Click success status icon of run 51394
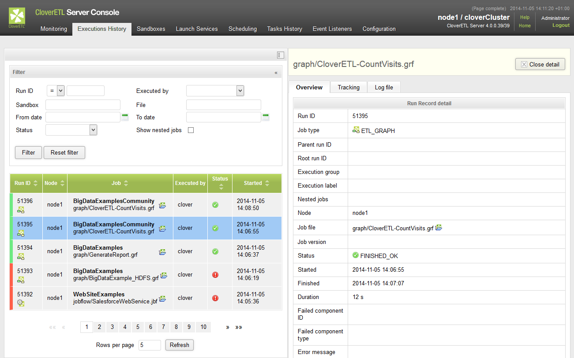Image resolution: width=574 pixels, height=358 pixels. 215,251
